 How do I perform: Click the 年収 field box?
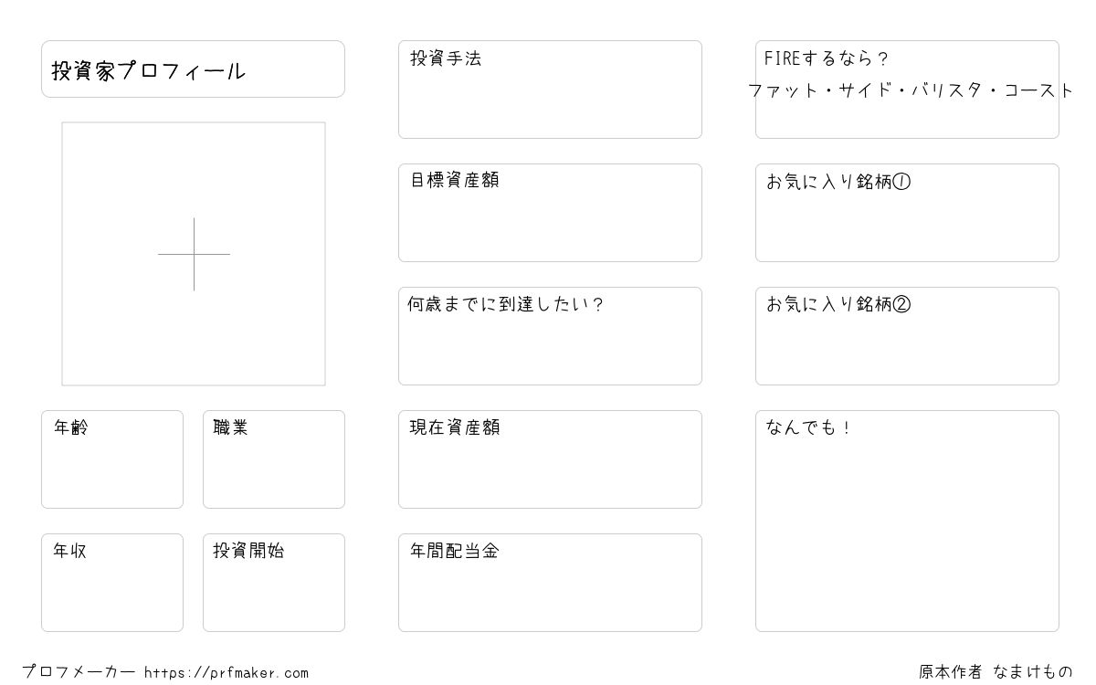coord(112,583)
